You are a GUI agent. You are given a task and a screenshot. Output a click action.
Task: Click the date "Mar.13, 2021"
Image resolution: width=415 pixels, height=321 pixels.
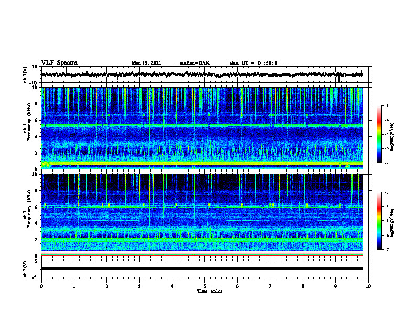coord(146,63)
